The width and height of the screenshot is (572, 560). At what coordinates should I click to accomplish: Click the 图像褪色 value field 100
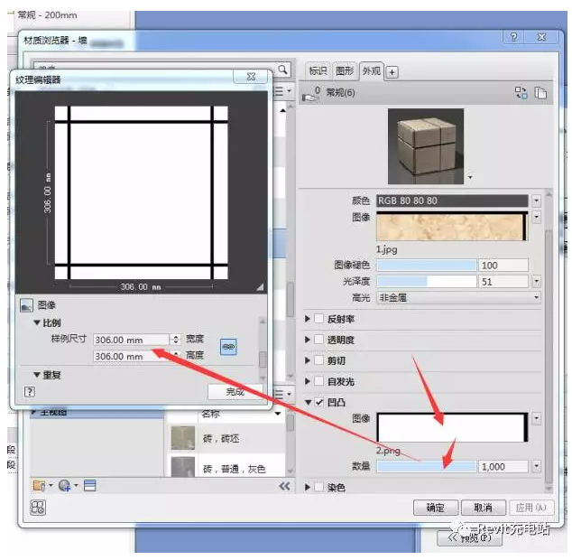[503, 266]
